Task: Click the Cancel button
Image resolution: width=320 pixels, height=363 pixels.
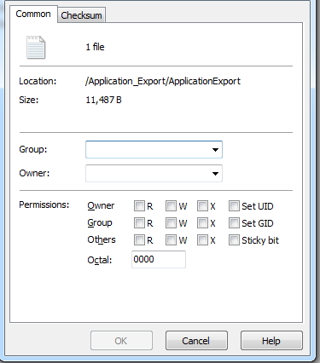Action: (x=196, y=340)
